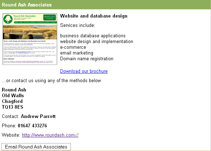Click the Old Walls address line
211x151 pixels.
tap(13, 95)
